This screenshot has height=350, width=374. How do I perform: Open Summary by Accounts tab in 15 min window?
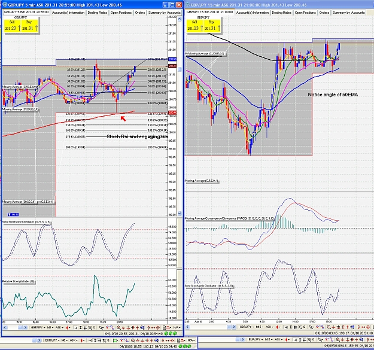[x=348, y=13]
